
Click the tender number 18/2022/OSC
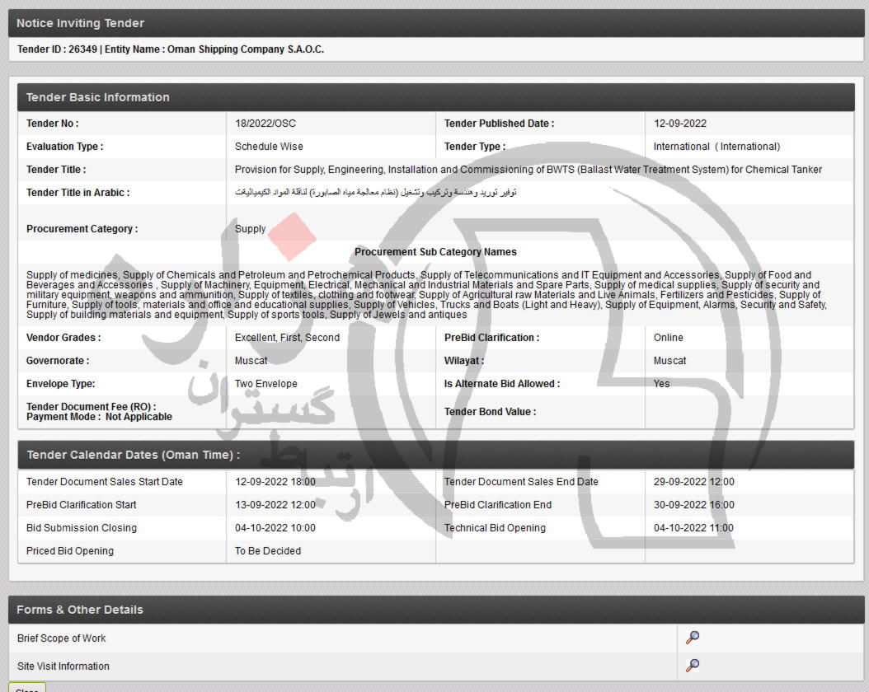(x=265, y=124)
